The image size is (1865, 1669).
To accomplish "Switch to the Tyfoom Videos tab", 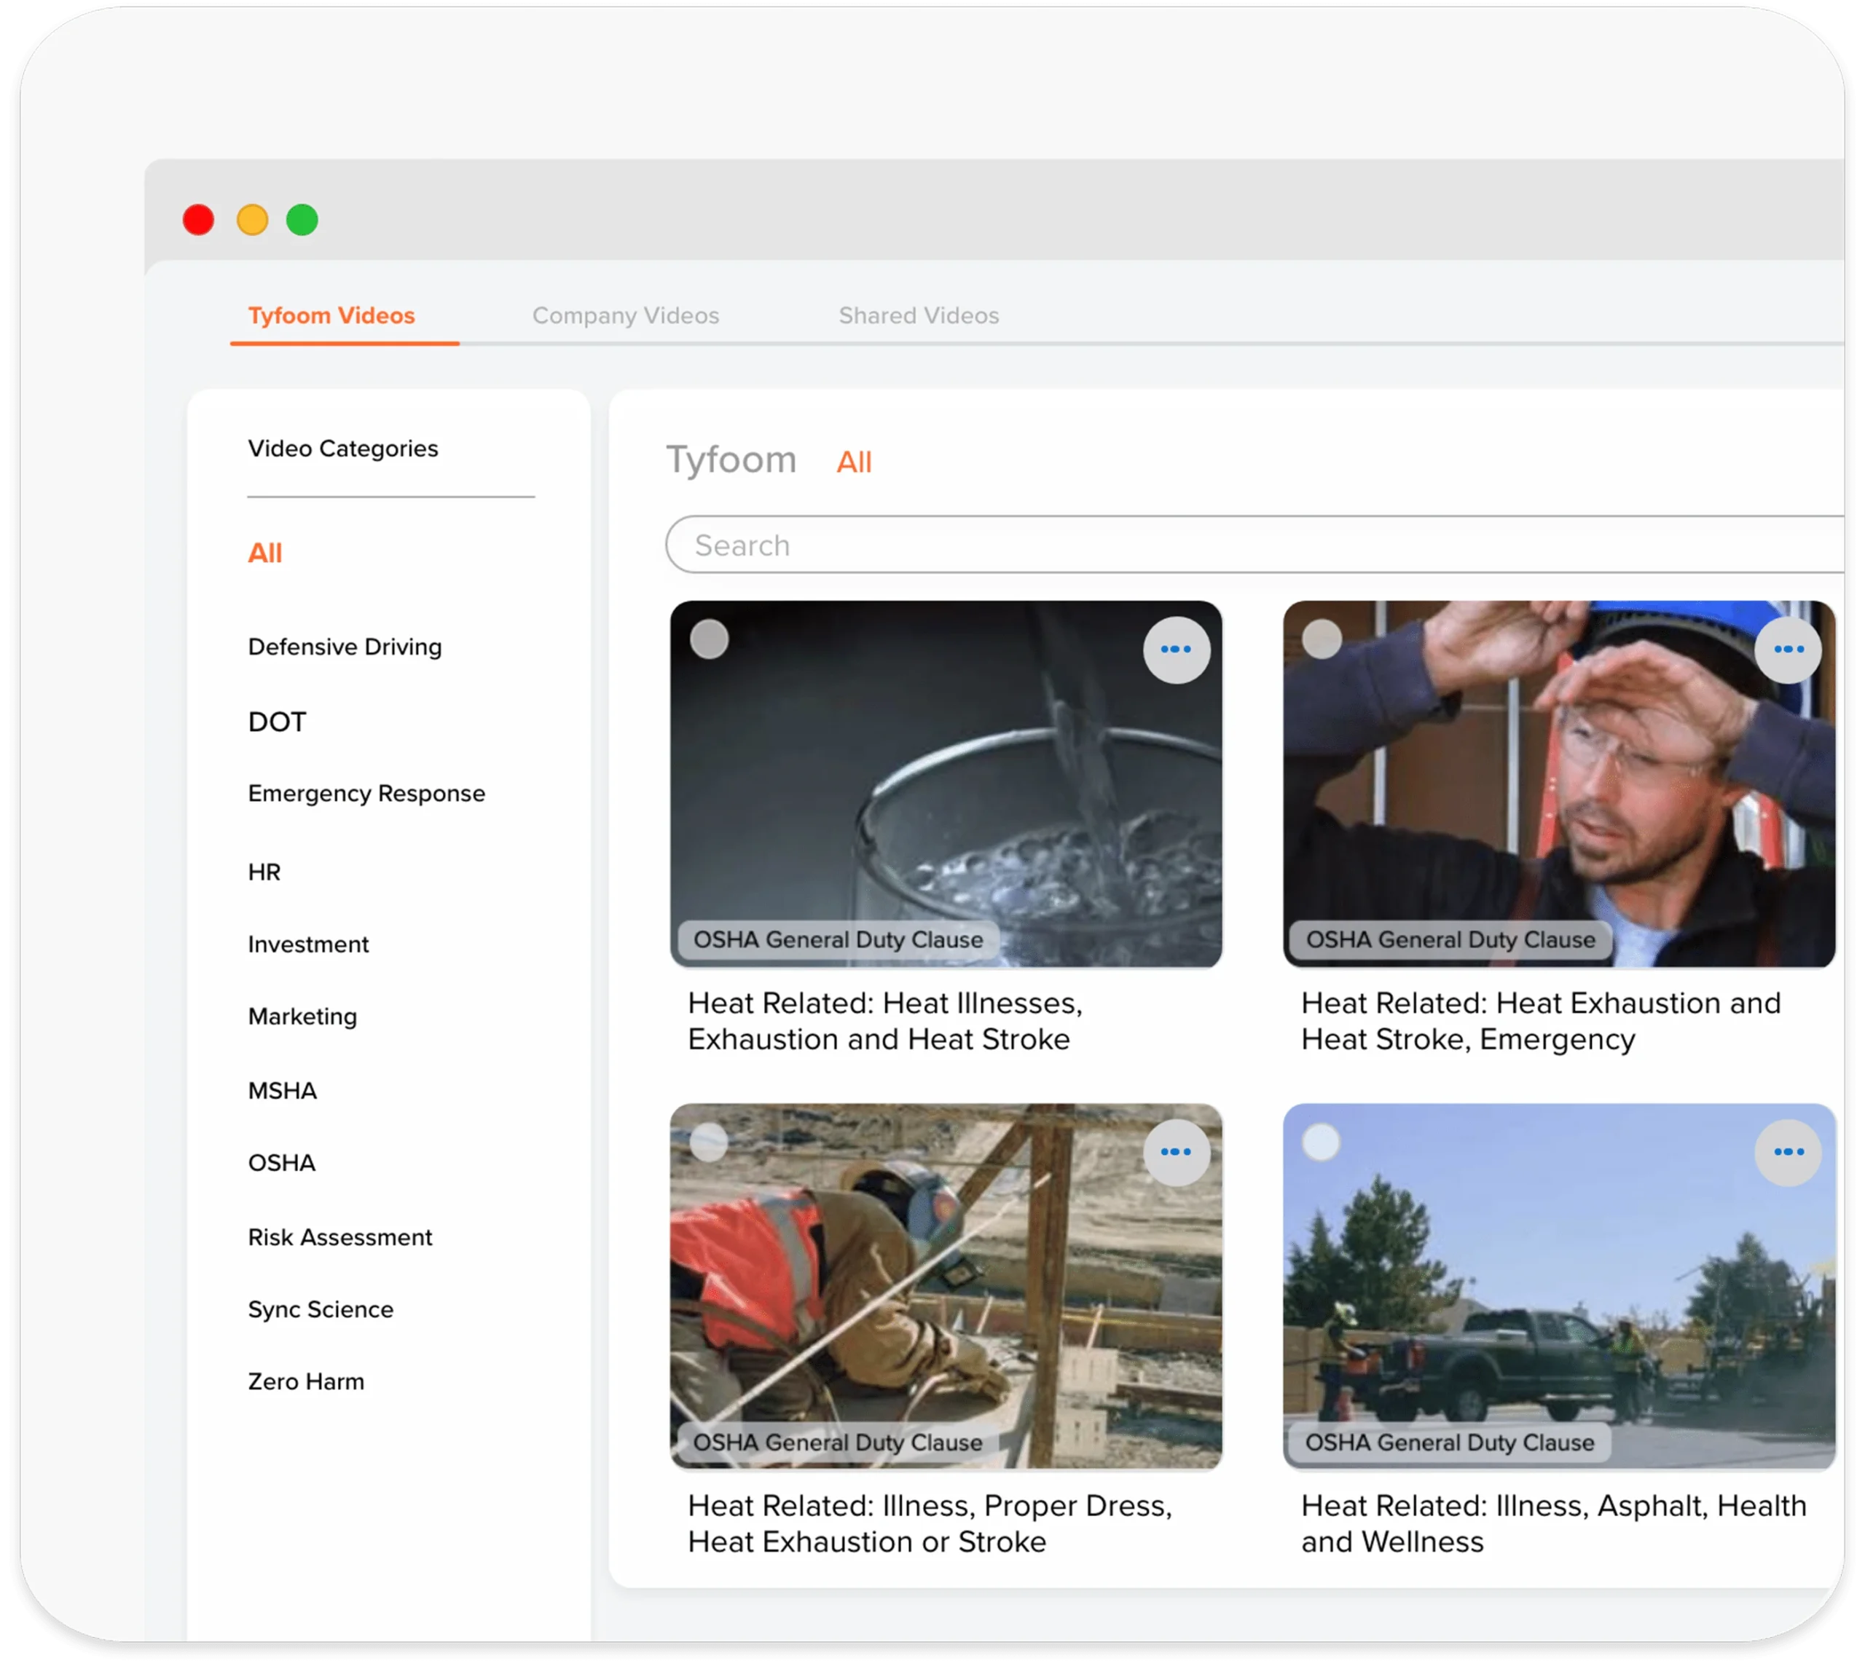I will point(331,315).
